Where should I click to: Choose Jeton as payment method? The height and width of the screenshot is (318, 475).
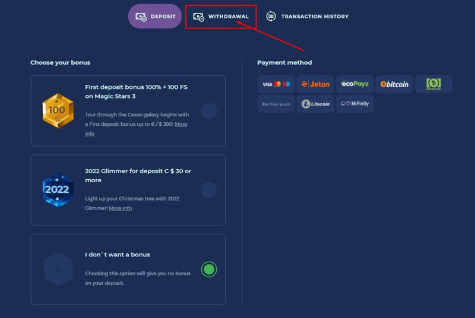(x=315, y=84)
